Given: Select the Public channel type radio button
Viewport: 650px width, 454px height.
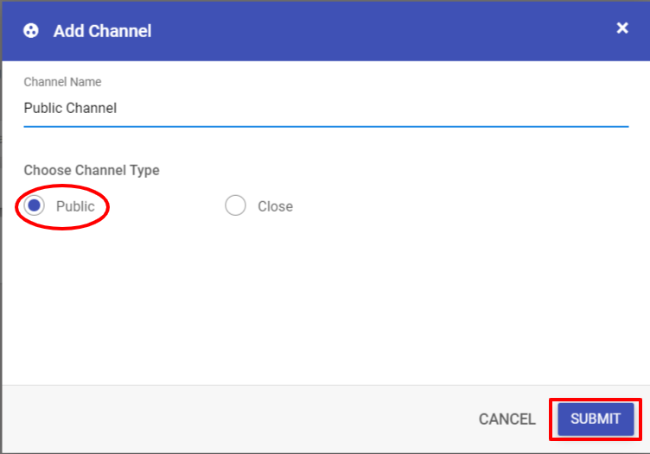Looking at the screenshot, I should (34, 205).
